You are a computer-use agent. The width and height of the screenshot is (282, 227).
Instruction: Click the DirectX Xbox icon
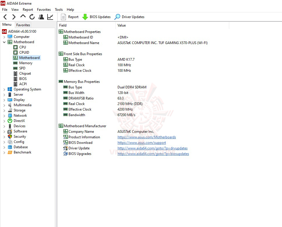(10, 121)
